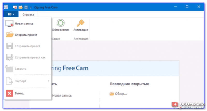Open the Экспорт menu entry

pos(27,81)
